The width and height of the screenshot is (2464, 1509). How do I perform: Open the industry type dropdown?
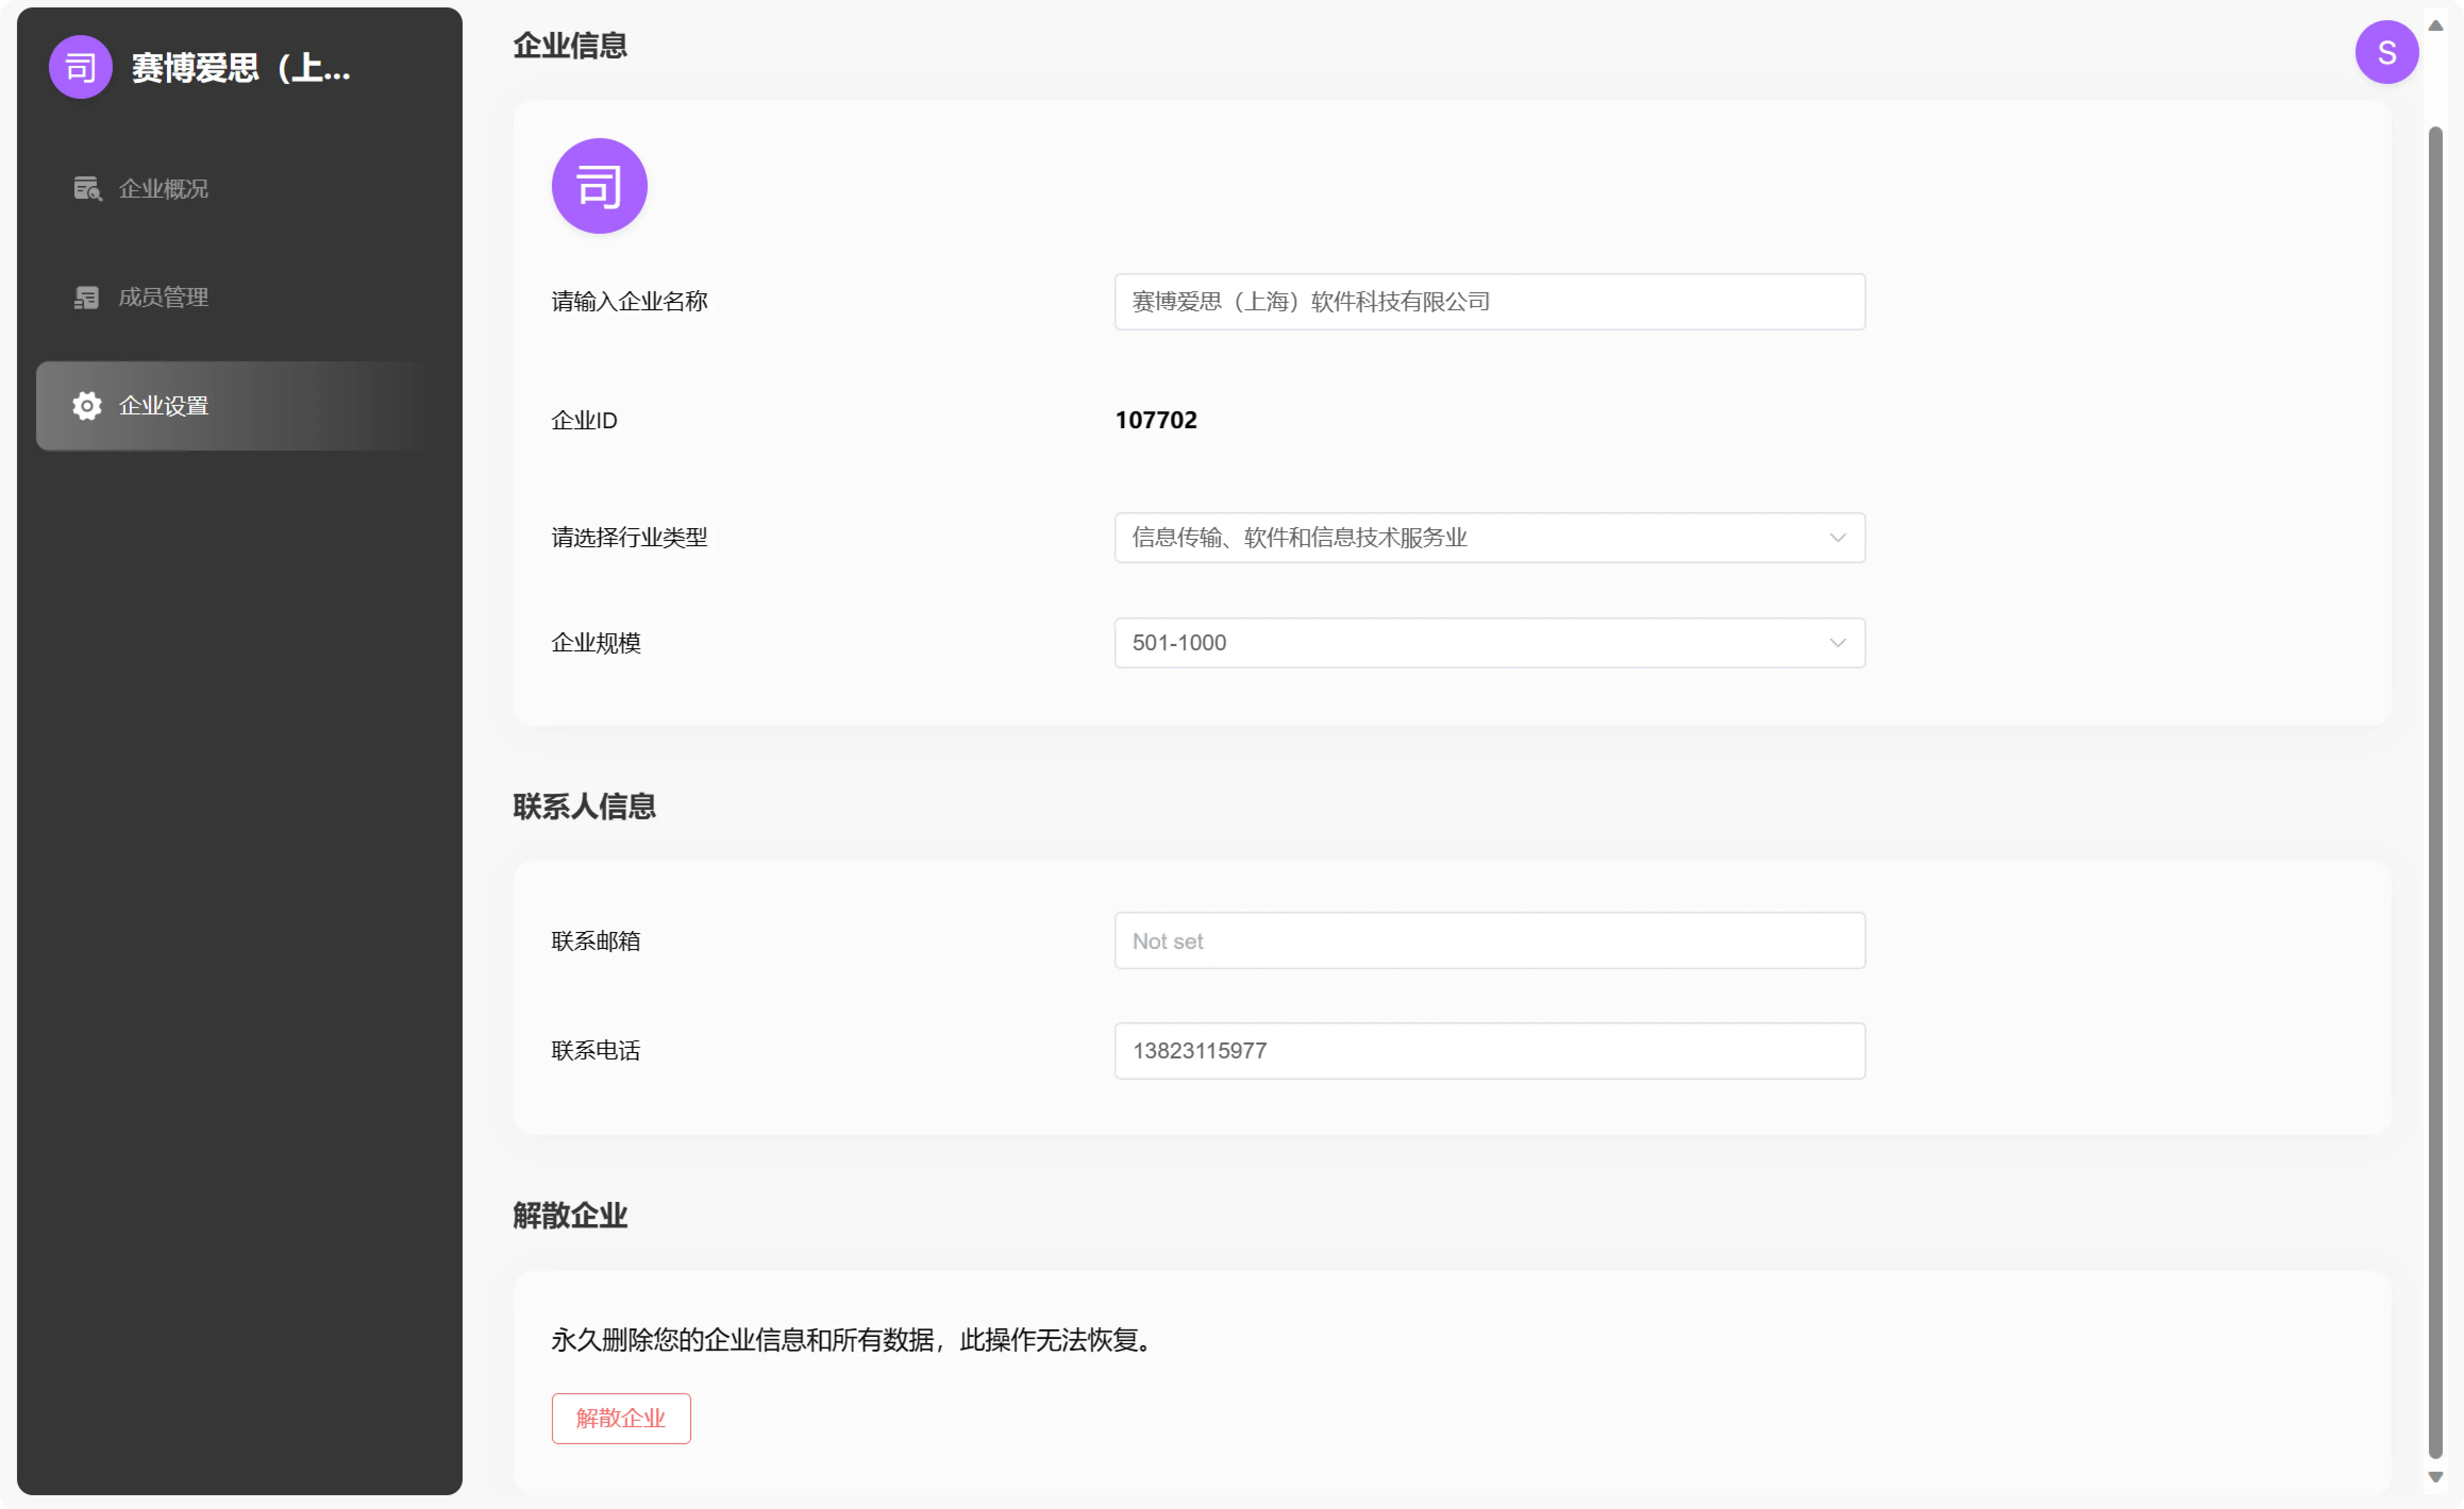tap(1489, 538)
